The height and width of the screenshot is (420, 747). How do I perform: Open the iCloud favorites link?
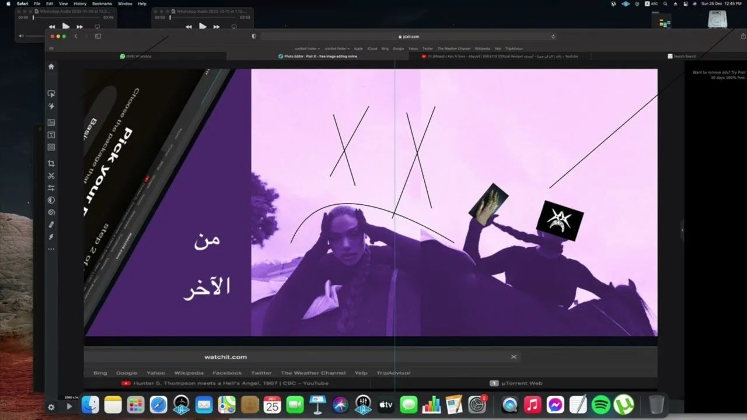(x=372, y=48)
